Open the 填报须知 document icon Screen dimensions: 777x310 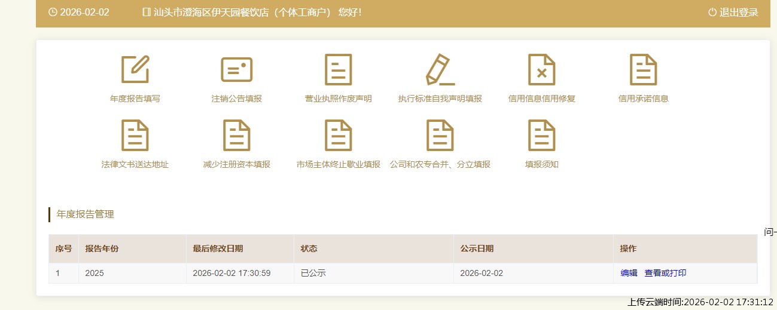coord(541,135)
